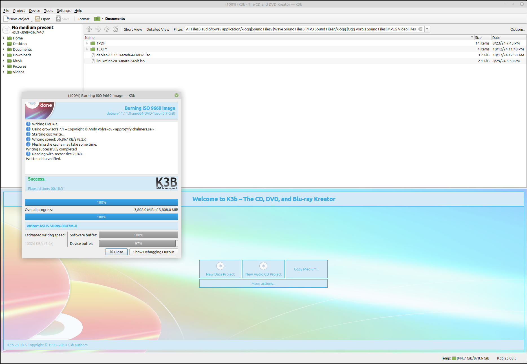The height and width of the screenshot is (364, 527).
Task: Switch to Detailed View
Action: coord(158,29)
